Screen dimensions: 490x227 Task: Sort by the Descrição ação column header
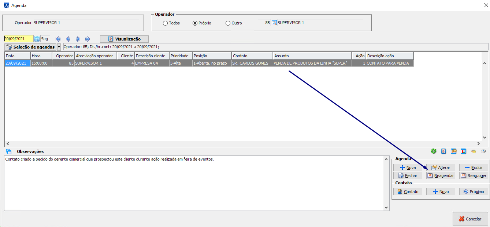[x=390, y=56]
